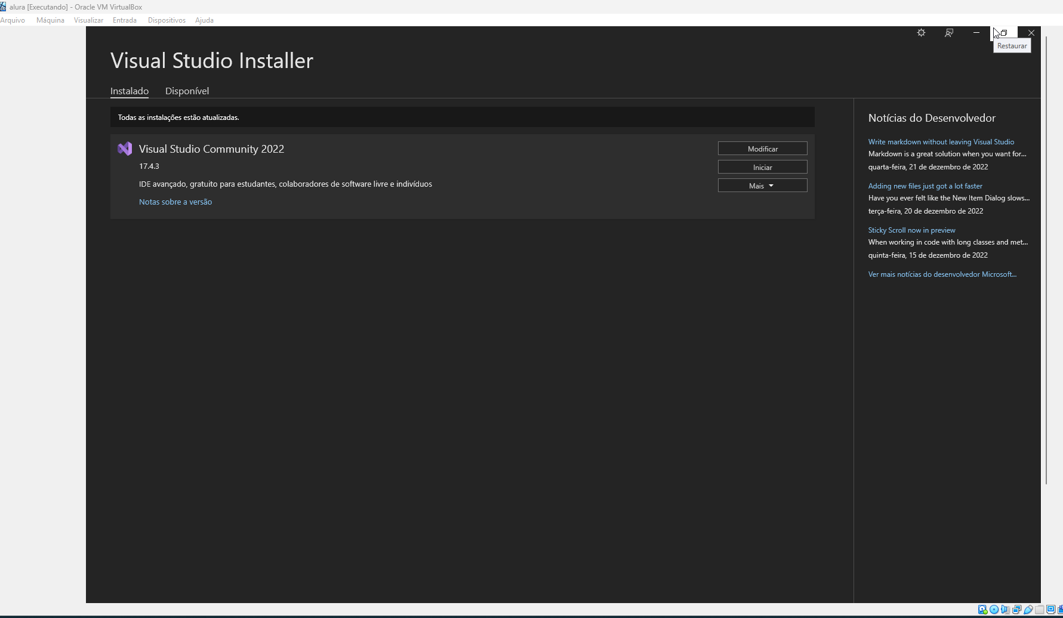Screen dimensions: 1063x618
Task: Switch to the Disponível tab
Action: pos(187,91)
